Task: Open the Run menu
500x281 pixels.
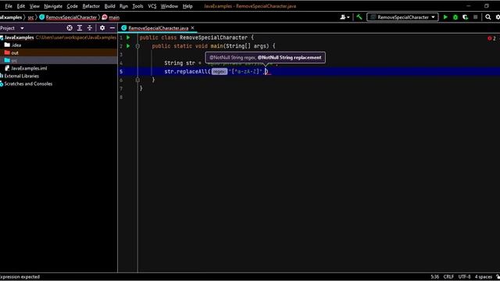Action: [x=123, y=6]
